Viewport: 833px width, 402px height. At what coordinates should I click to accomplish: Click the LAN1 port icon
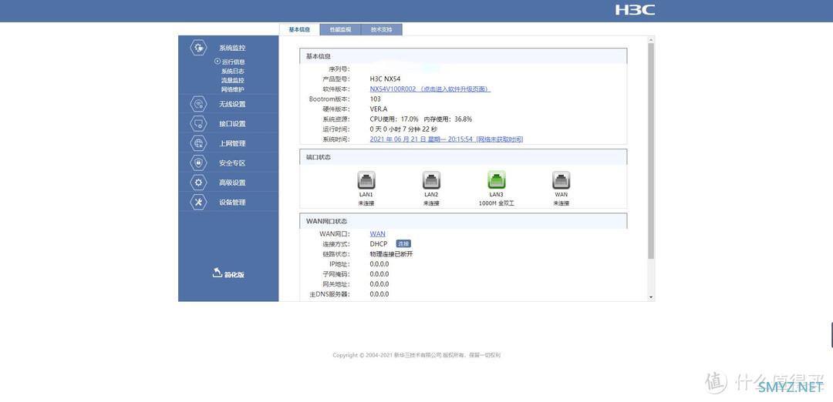click(x=366, y=180)
